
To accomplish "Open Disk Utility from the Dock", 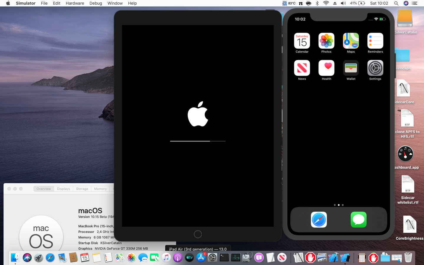I will click(x=247, y=258).
